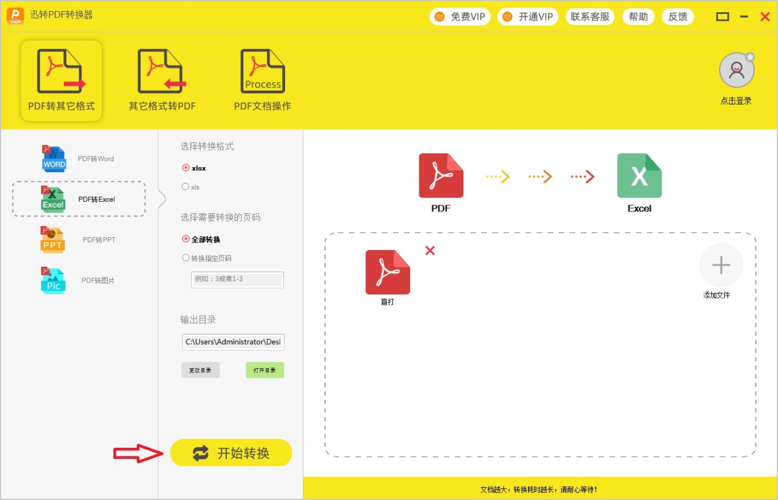
Task: Choose the xlsx output format
Action: [x=194, y=168]
